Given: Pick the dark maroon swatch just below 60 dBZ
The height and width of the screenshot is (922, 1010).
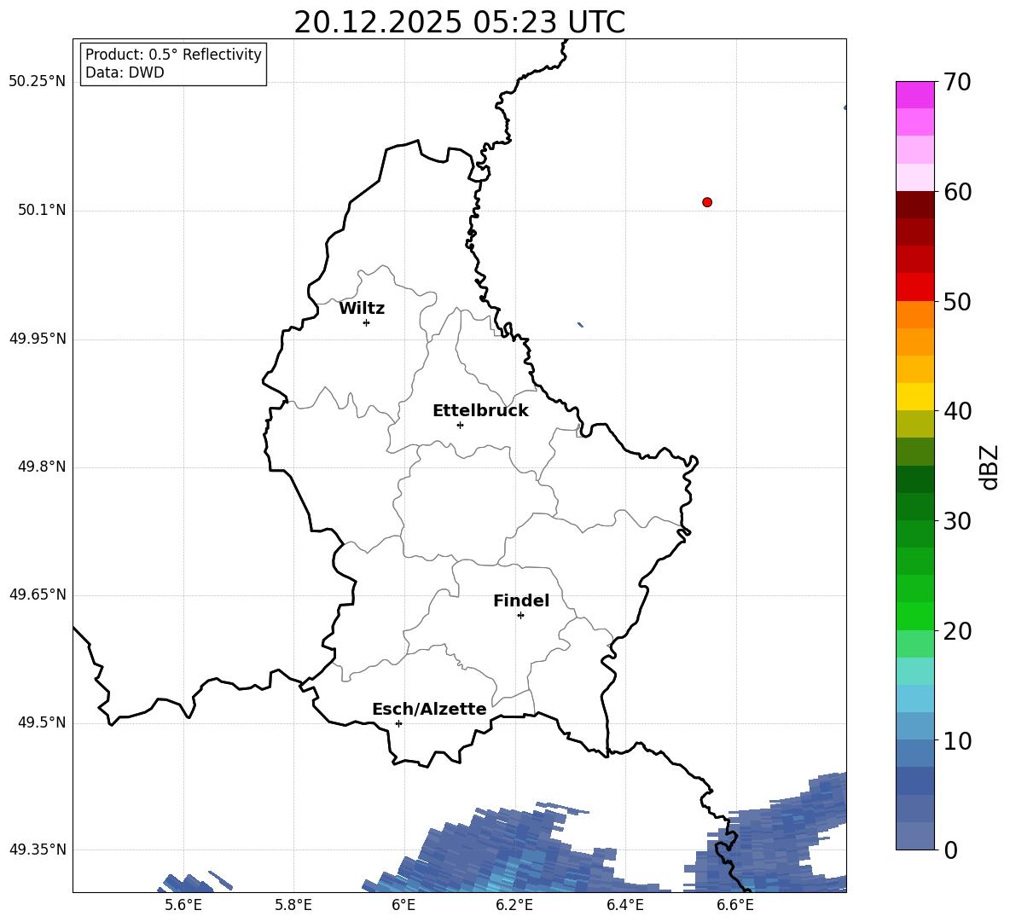Looking at the screenshot, I should pyautogui.click(x=914, y=205).
